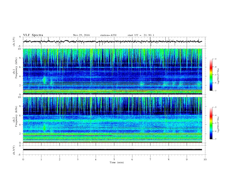The image size is (231, 179).
Task: Click the "-5" tick on the ch.2 colorbar
Action: tap(215, 123)
